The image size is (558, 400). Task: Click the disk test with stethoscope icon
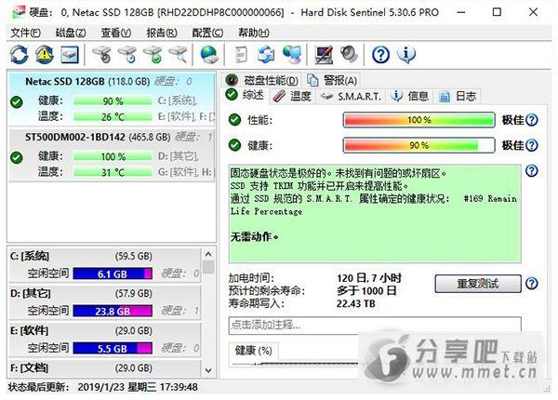tap(102, 55)
